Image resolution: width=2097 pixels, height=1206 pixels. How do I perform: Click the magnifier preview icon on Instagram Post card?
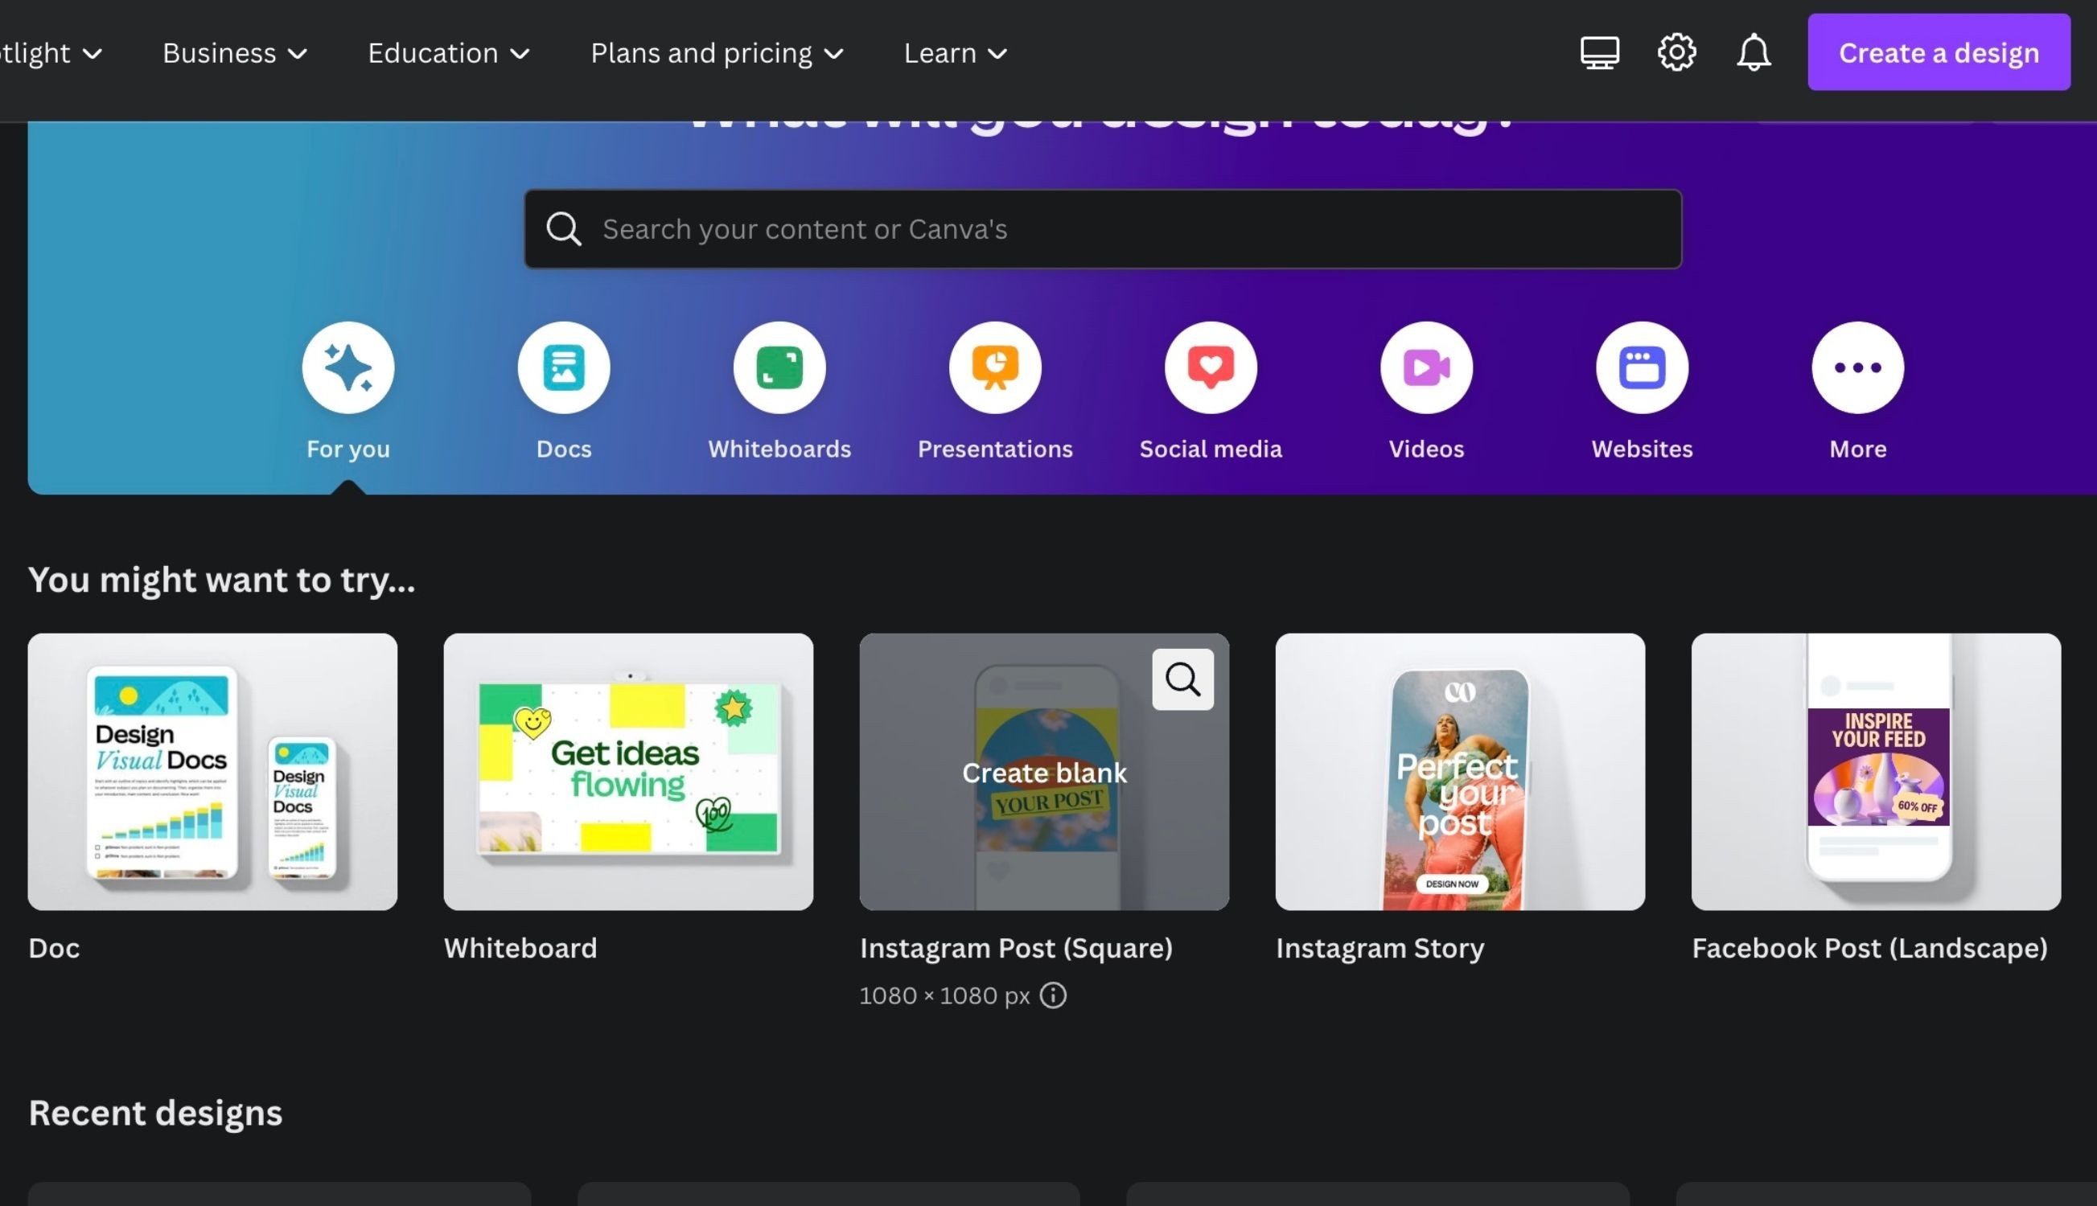pyautogui.click(x=1182, y=679)
